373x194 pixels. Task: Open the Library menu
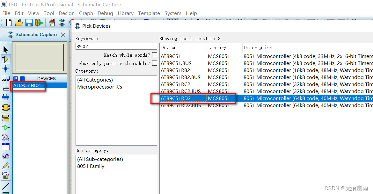(125, 13)
